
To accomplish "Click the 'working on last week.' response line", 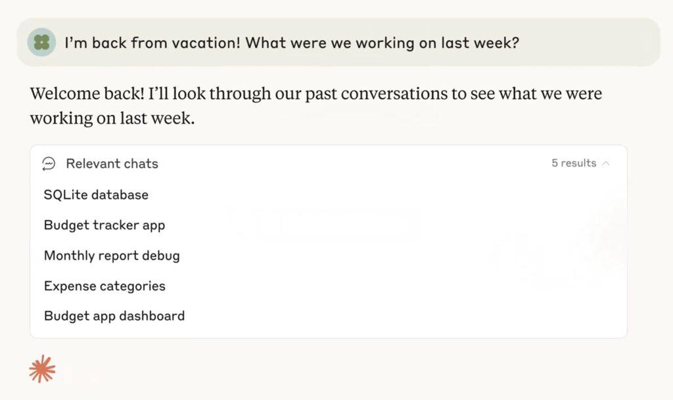I will tap(112, 118).
